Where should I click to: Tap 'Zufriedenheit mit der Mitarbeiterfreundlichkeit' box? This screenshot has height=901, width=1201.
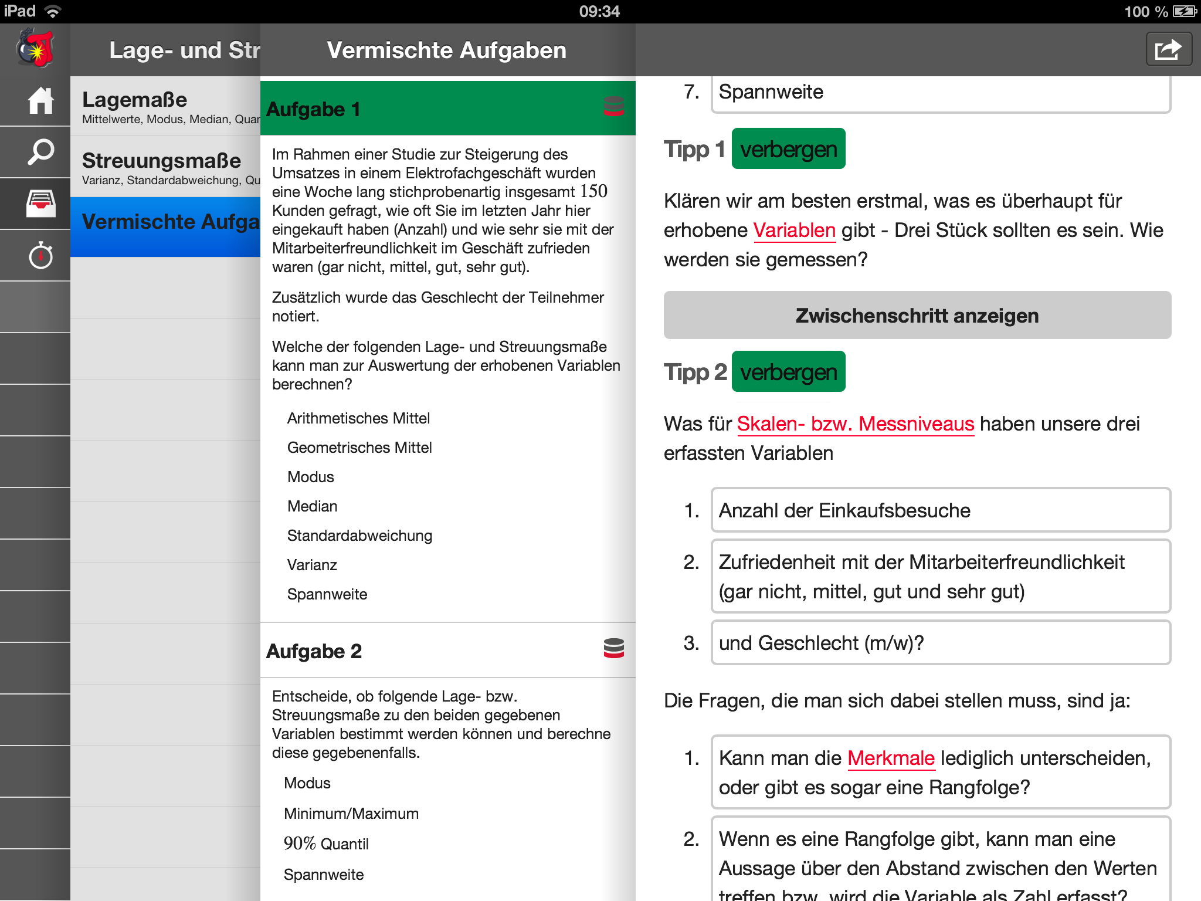941,577
